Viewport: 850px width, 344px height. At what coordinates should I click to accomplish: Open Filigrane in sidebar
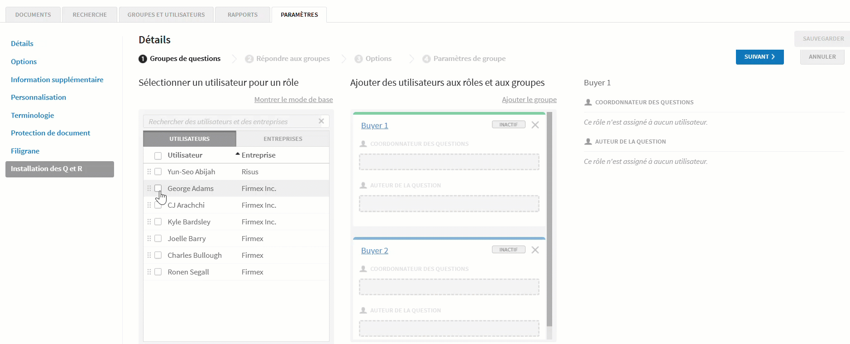[25, 151]
